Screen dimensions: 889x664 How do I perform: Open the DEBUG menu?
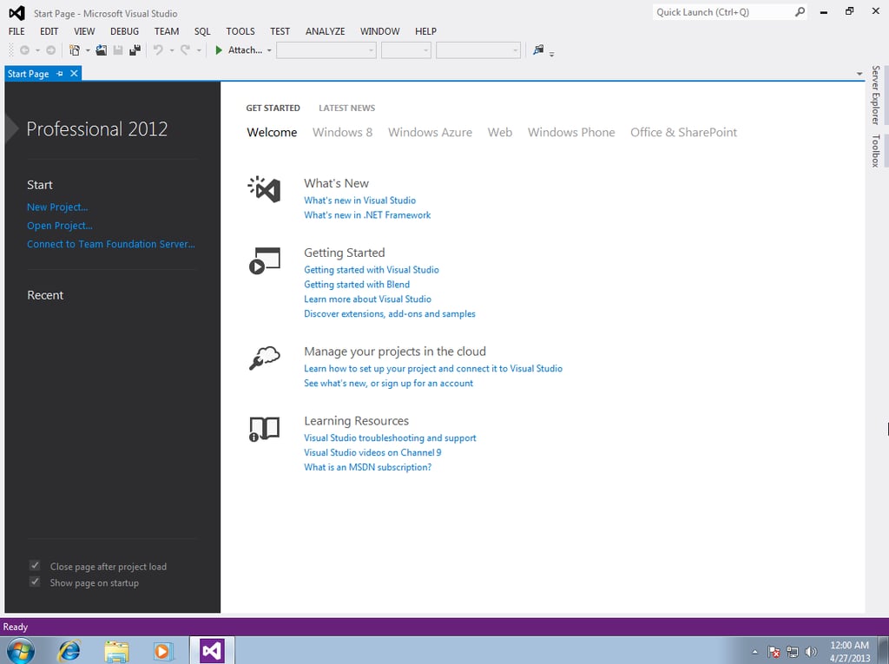pos(125,31)
